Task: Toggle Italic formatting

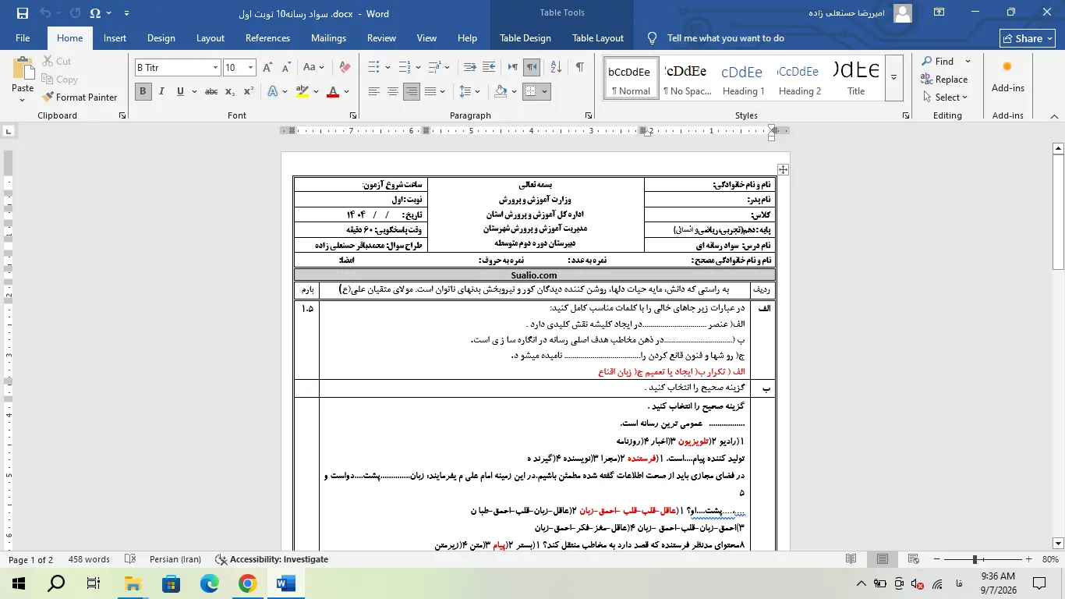Action: tap(162, 91)
